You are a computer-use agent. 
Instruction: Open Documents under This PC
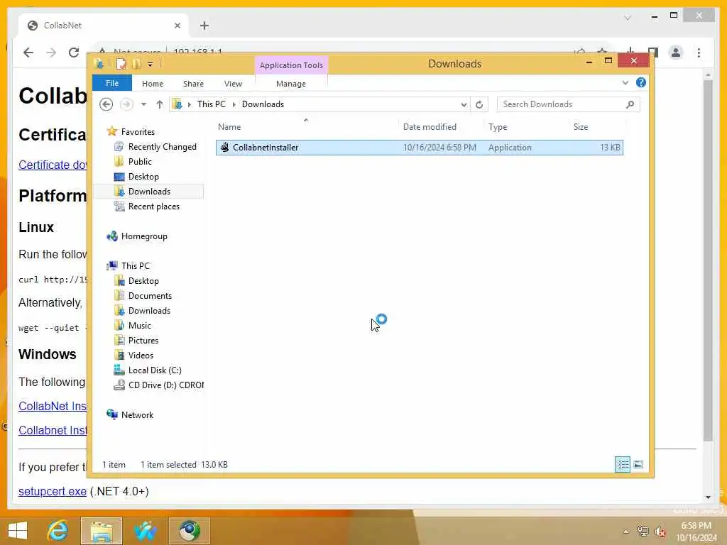[x=150, y=296]
